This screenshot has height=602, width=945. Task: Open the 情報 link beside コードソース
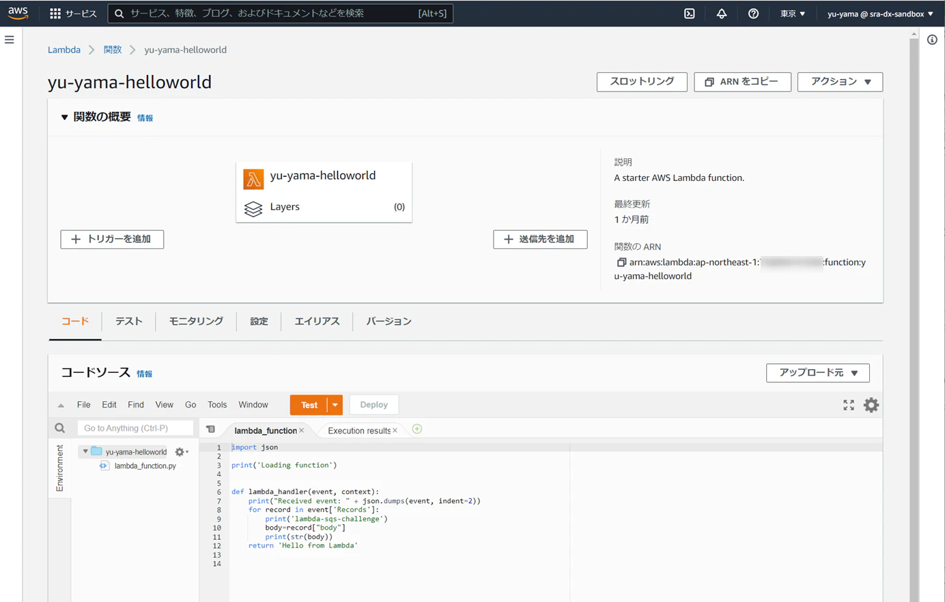(x=144, y=374)
